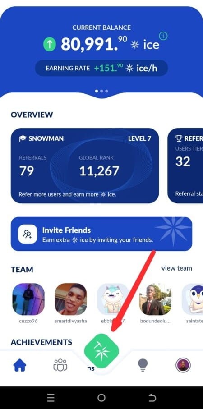Tap the green up-arrow balance indicator
The width and height of the screenshot is (203, 409).
point(50,45)
